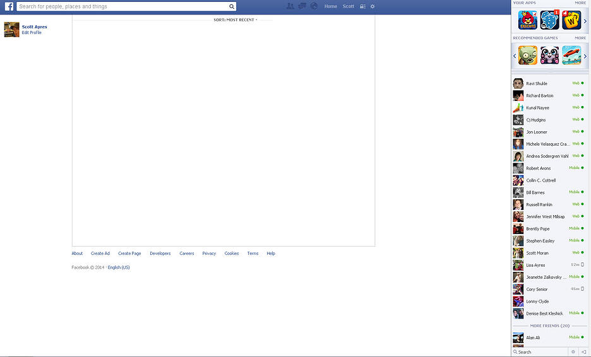This screenshot has height=357, width=591.
Task: Open the panda recommended game
Action: tap(549, 56)
